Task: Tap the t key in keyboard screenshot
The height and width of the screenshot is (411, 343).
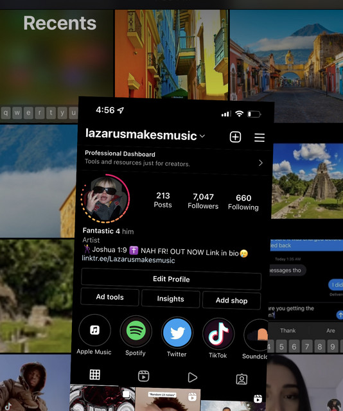Action: point(51,113)
